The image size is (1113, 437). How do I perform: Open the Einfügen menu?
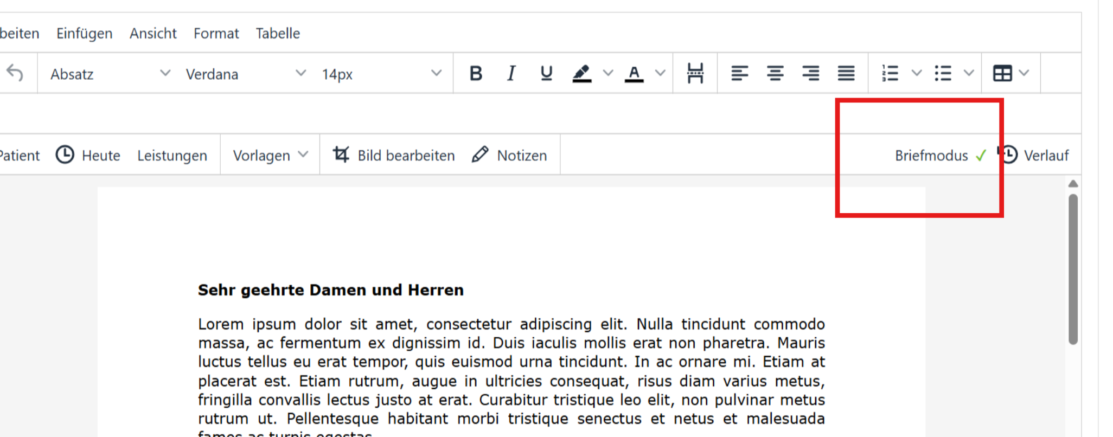pos(84,34)
